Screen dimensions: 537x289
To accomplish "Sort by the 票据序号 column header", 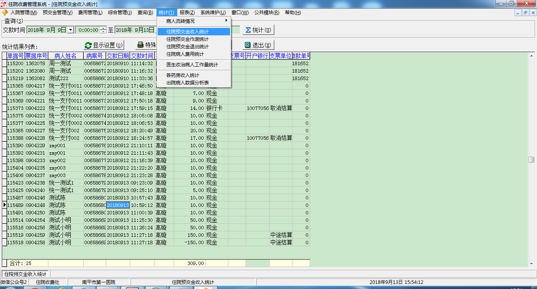I will click(37, 56).
